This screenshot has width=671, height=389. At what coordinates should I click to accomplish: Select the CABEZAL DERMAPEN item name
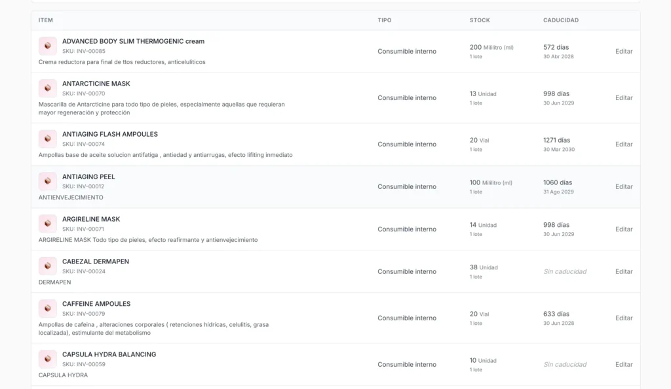[x=96, y=262]
